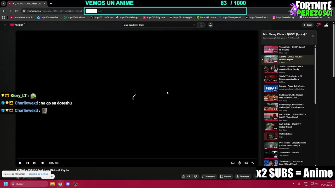335x188 pixels.
Task: Close the Mix playlist panel
Action: pyautogui.click(x=313, y=36)
